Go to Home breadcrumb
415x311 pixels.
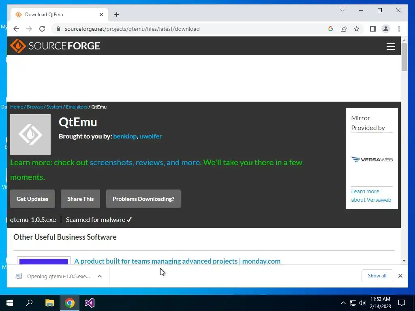click(16, 107)
